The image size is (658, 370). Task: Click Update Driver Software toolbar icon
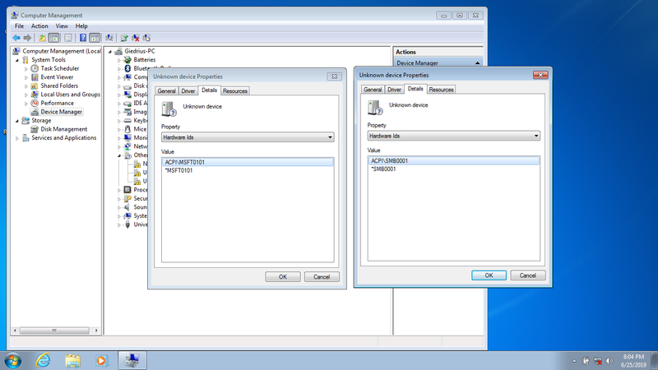[x=124, y=38]
